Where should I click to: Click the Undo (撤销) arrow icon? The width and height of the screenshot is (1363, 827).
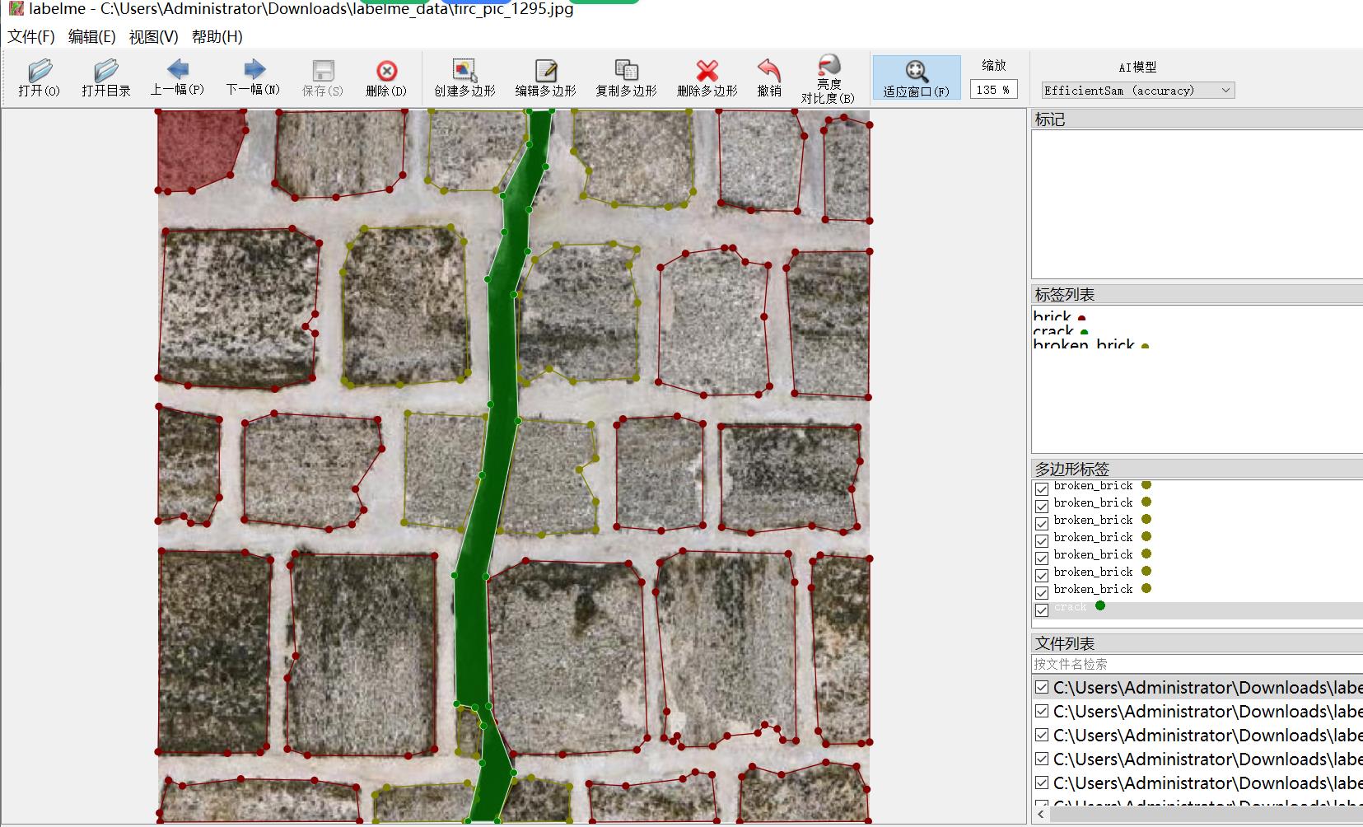[769, 69]
